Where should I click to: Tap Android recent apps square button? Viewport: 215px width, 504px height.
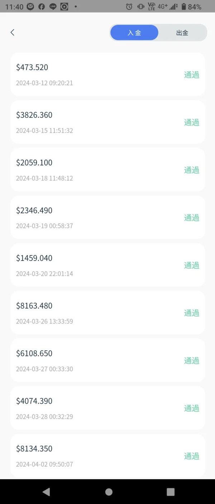[171, 492]
